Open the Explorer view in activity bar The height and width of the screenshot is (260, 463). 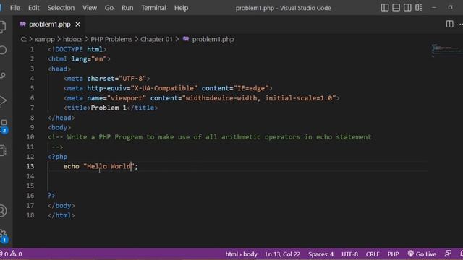[x=3, y=27]
